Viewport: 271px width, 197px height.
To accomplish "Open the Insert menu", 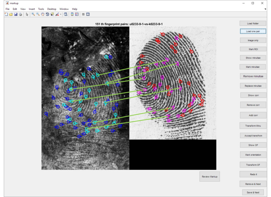I will point(32,9).
